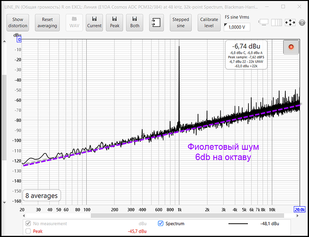Enable the Peak trace checkbox
Viewport: 309px width, 237px height.
pos(28,231)
